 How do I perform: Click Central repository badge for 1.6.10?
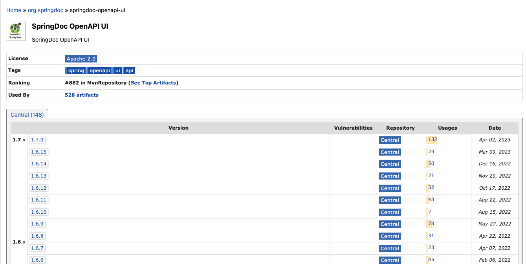point(390,212)
